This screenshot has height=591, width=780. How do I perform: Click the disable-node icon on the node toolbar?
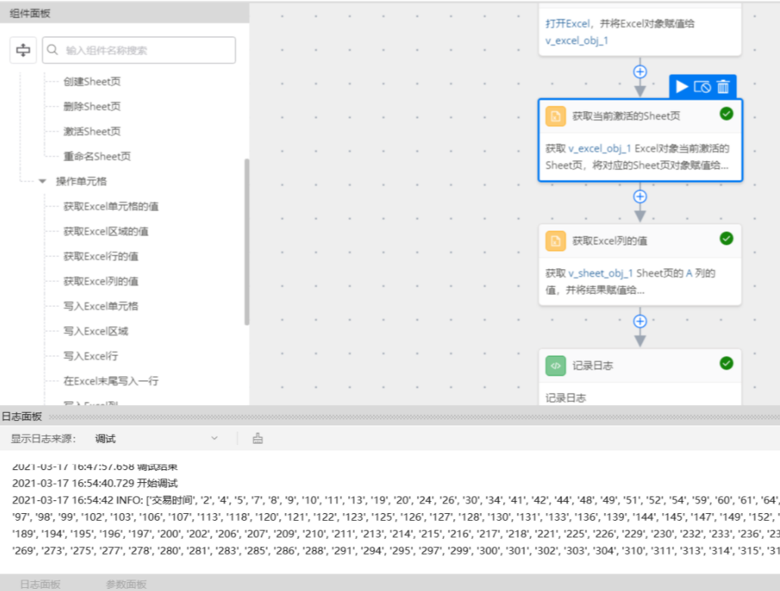(702, 87)
